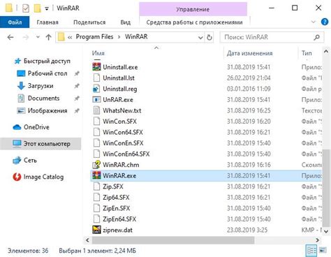Click the horizontal scrollbar left arrow
The width and height of the screenshot is (331, 257).
click(87, 240)
